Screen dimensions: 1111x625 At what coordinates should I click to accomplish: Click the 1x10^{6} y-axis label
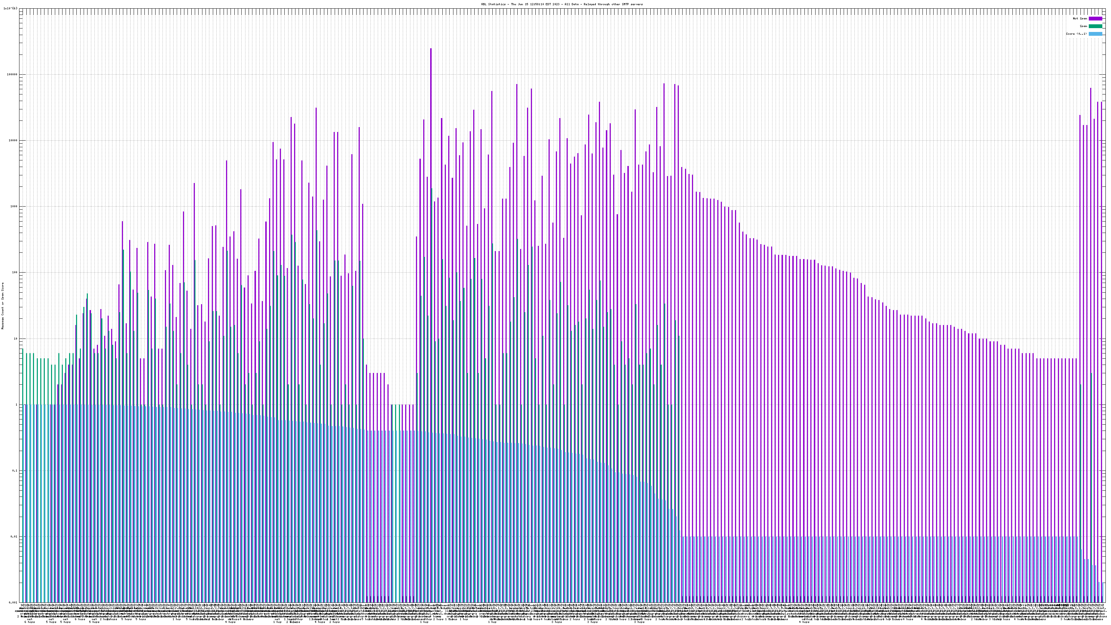coord(10,8)
